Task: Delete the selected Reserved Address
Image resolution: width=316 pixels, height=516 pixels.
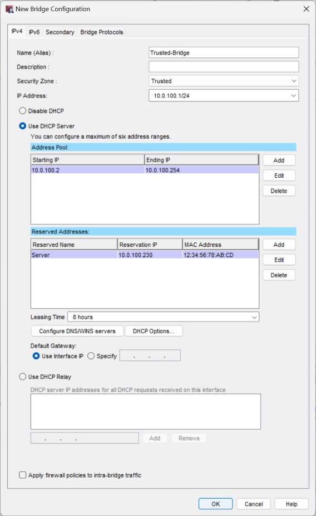Action: point(279,275)
